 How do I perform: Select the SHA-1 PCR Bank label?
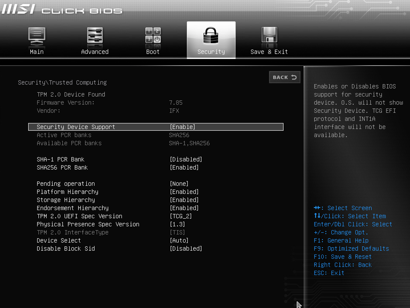pos(61,159)
